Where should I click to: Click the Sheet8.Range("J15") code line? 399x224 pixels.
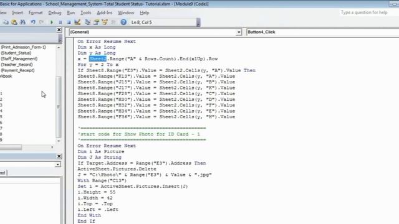156,82
